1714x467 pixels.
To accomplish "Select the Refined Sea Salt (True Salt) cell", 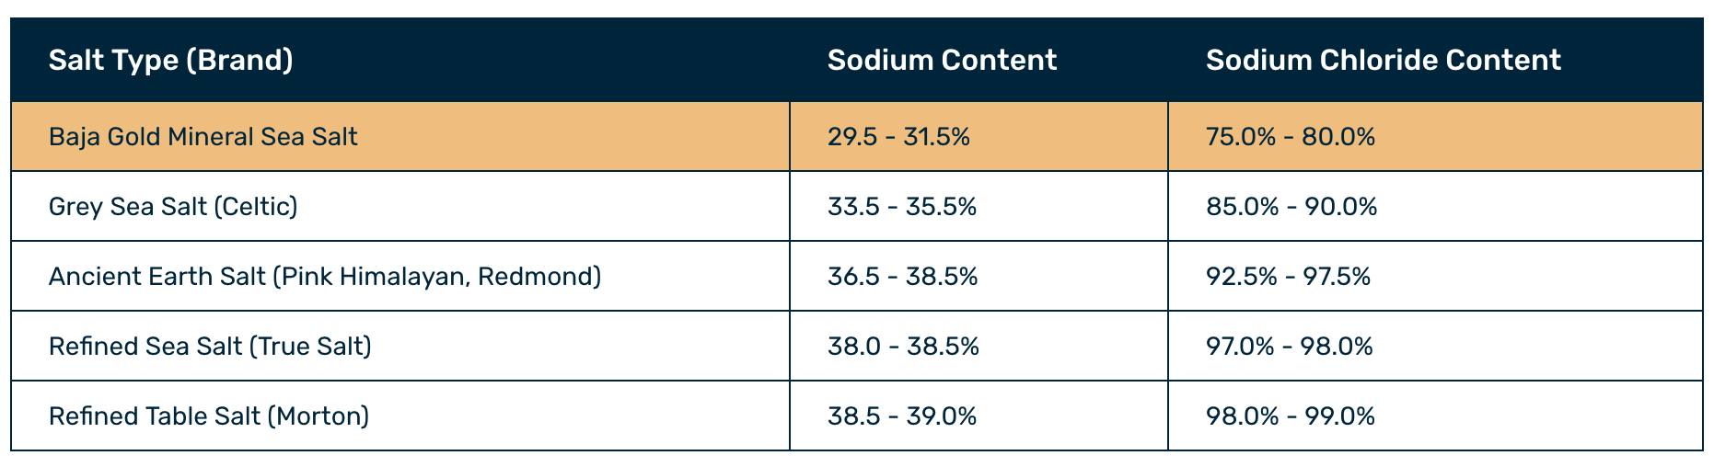I will [210, 347].
